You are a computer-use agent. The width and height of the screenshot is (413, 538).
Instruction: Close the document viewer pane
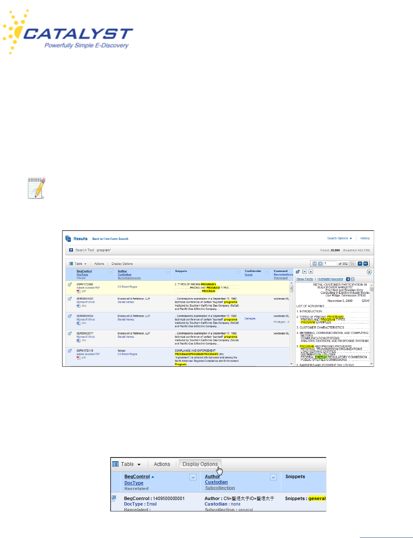tap(369, 272)
